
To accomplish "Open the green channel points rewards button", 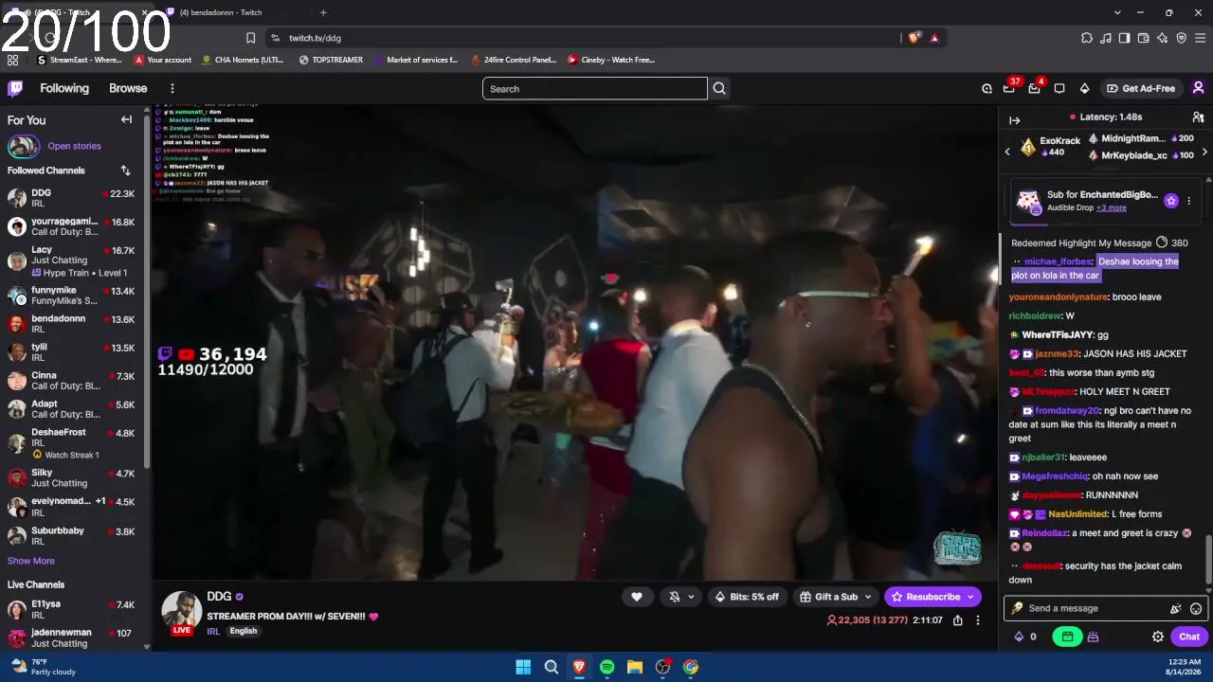I will (x=1067, y=637).
